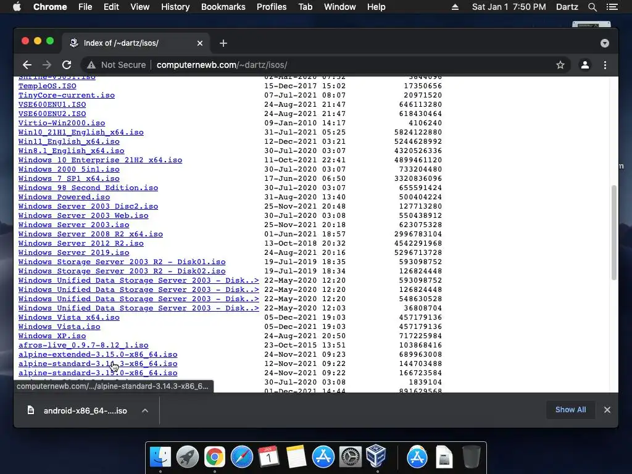The width and height of the screenshot is (632, 474).
Task: Open the Trash in the dock
Action: point(471,457)
